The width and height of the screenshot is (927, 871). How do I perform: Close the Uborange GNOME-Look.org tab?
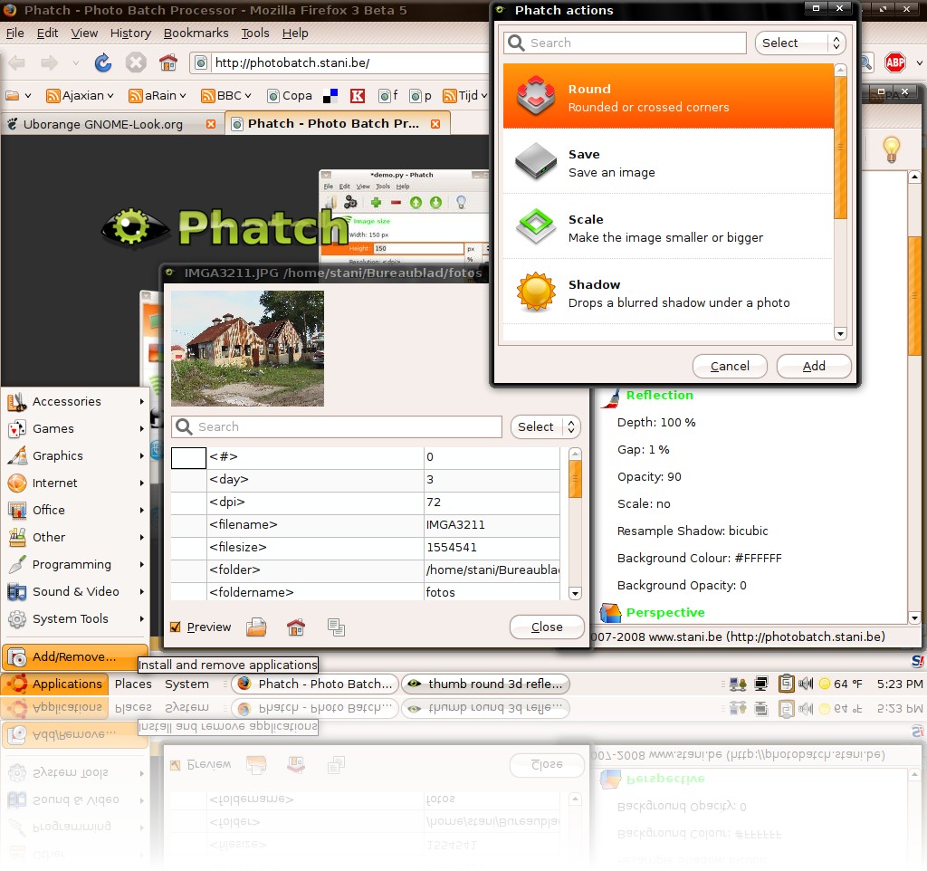(210, 124)
